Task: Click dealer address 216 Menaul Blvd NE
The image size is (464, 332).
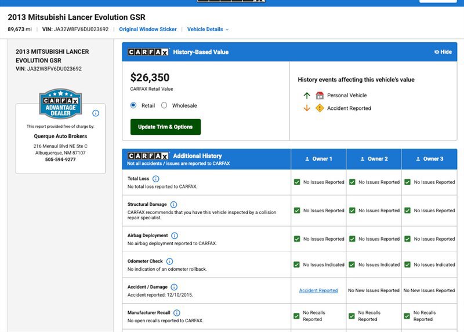Action: [60, 146]
